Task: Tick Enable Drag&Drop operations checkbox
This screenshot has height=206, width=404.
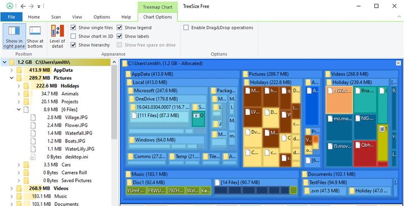Action: point(186,28)
